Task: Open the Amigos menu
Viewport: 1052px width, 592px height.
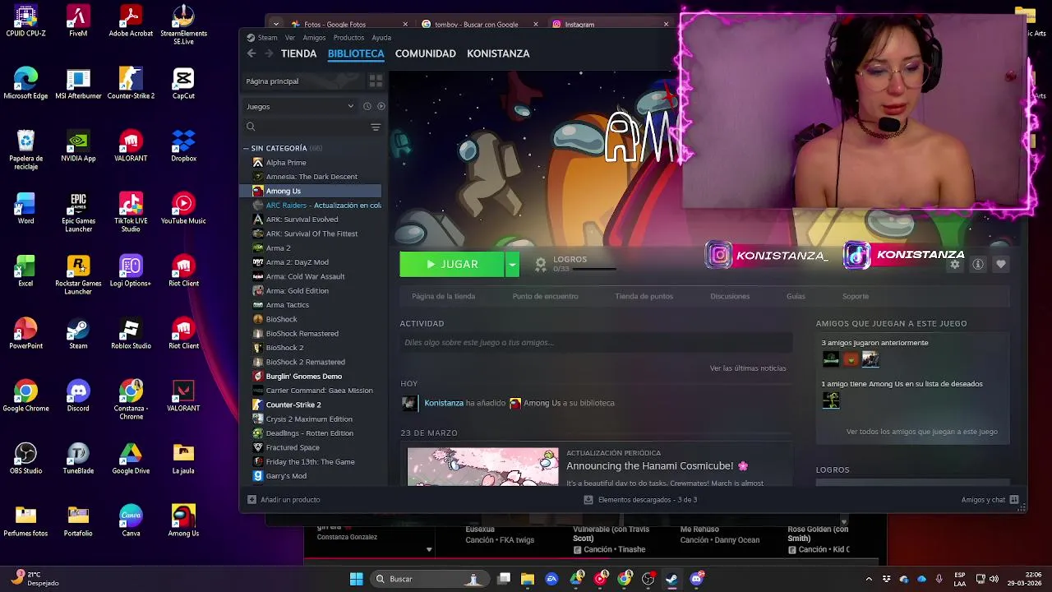Action: [314, 37]
